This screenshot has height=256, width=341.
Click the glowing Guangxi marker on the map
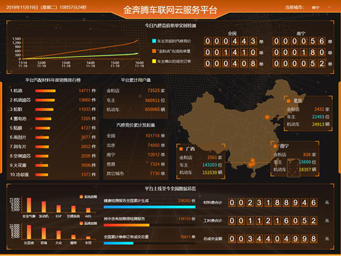(252, 163)
